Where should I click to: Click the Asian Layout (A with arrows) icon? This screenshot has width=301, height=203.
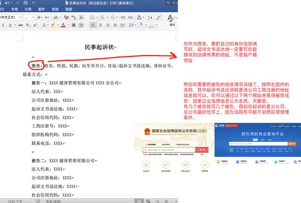139,17
